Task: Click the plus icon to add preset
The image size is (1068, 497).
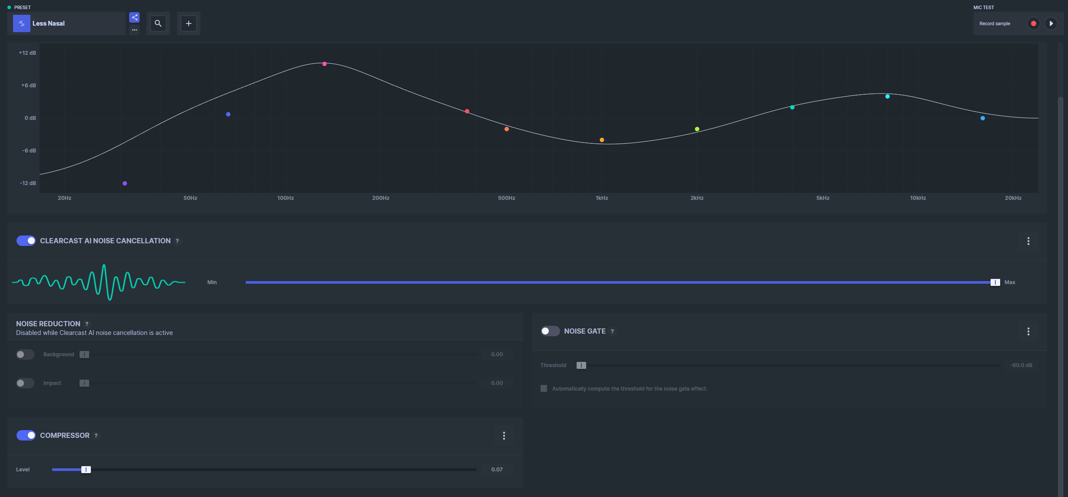Action: (x=189, y=23)
